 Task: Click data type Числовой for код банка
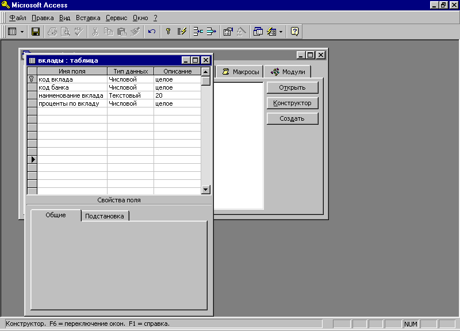pyautogui.click(x=131, y=87)
